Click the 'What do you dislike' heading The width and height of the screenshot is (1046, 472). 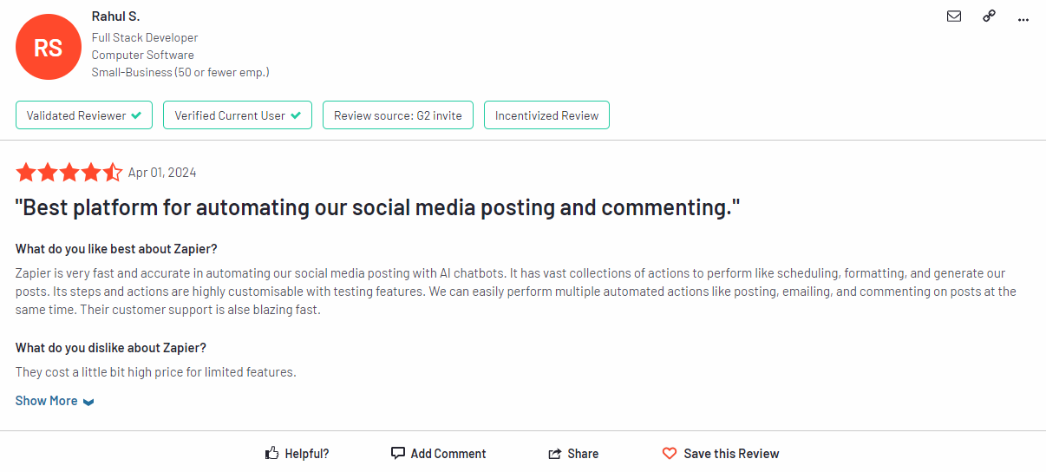pos(111,348)
